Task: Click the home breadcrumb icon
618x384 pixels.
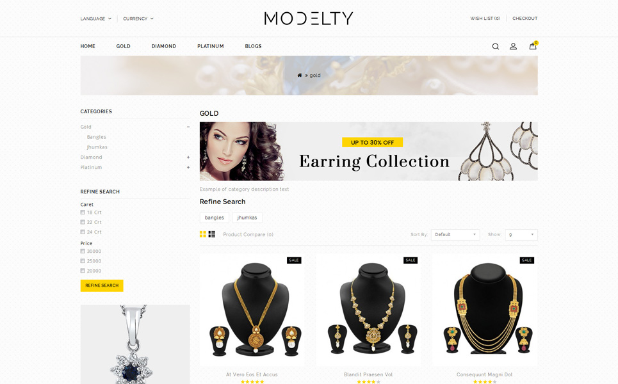Action: (x=300, y=76)
